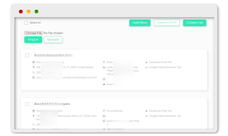Open the /AronfeldLaw Facebook link
This screenshot has height=136, width=228.
[115, 111]
